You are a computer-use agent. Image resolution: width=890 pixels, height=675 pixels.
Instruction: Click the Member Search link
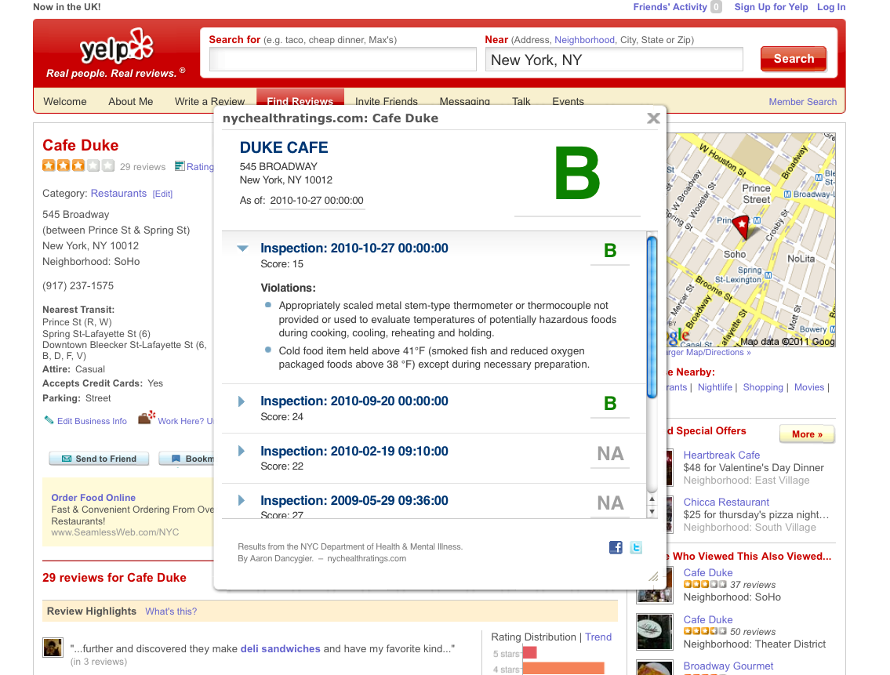click(x=803, y=102)
